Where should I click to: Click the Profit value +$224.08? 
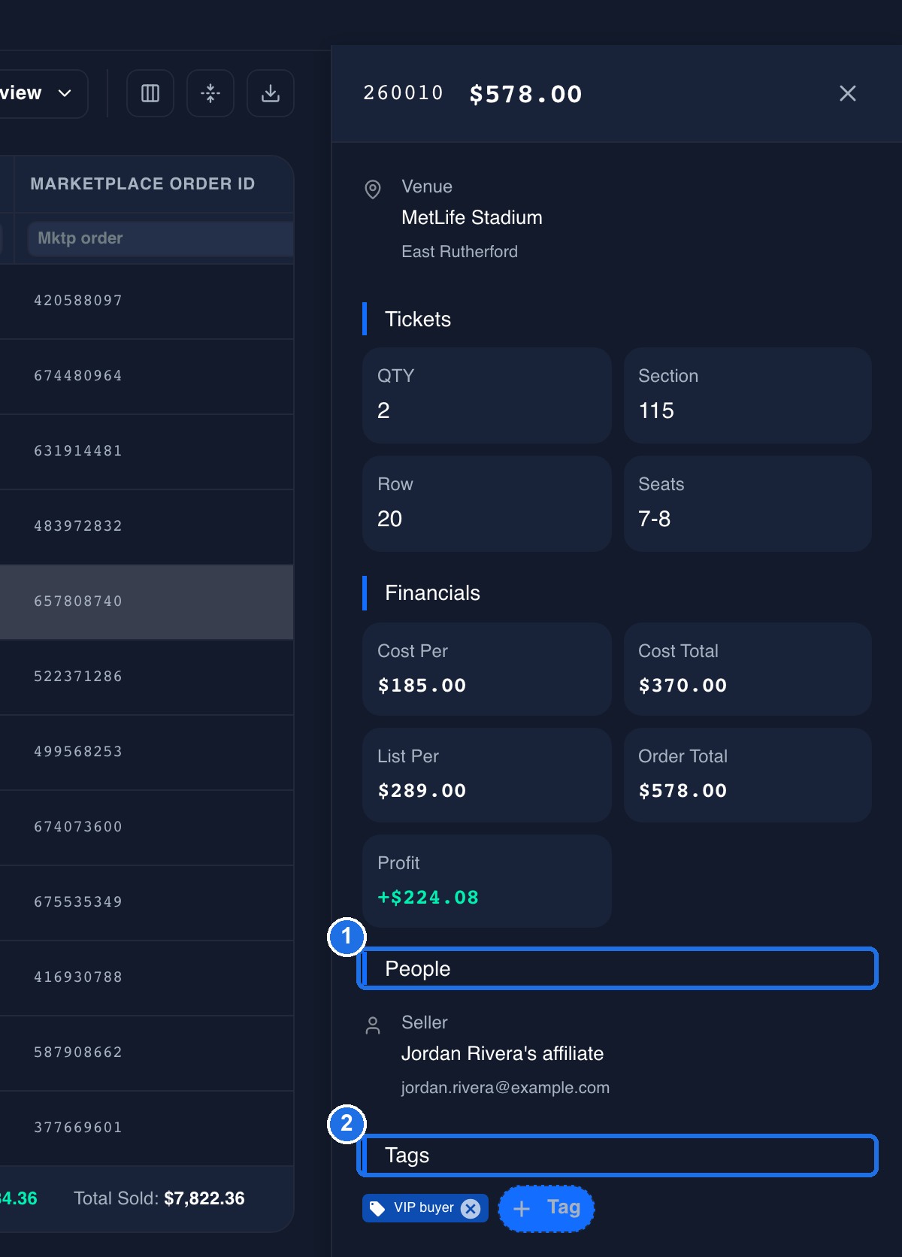(x=428, y=897)
